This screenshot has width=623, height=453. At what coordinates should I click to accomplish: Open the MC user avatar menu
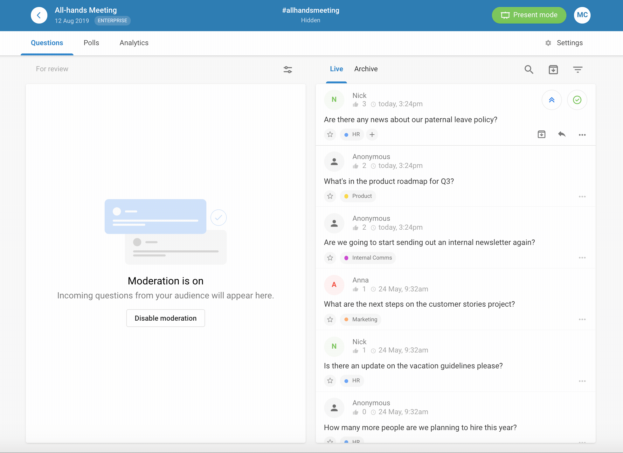click(x=582, y=15)
